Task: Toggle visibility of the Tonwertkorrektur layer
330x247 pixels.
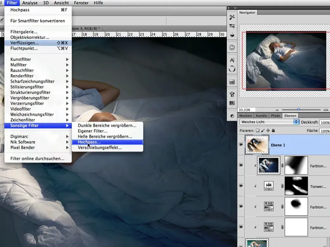Action: 241,186
